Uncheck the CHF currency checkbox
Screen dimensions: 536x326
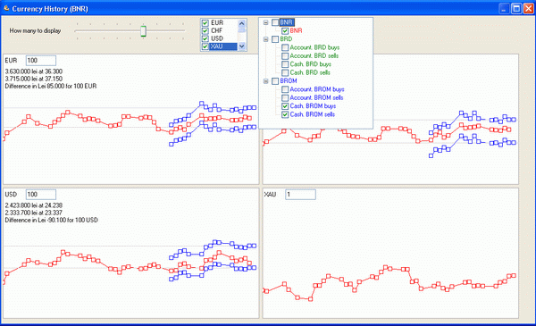205,30
